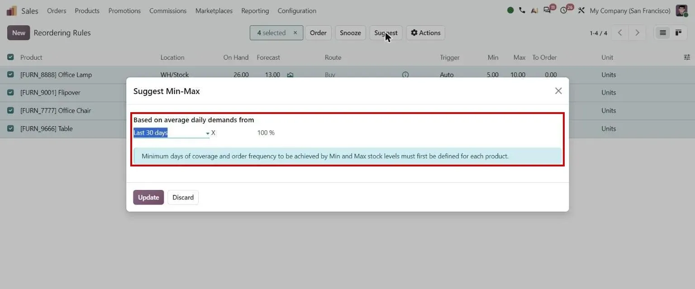The height and width of the screenshot is (289, 695).
Task: Open the developer tools wrench icon
Action: [x=582, y=10]
